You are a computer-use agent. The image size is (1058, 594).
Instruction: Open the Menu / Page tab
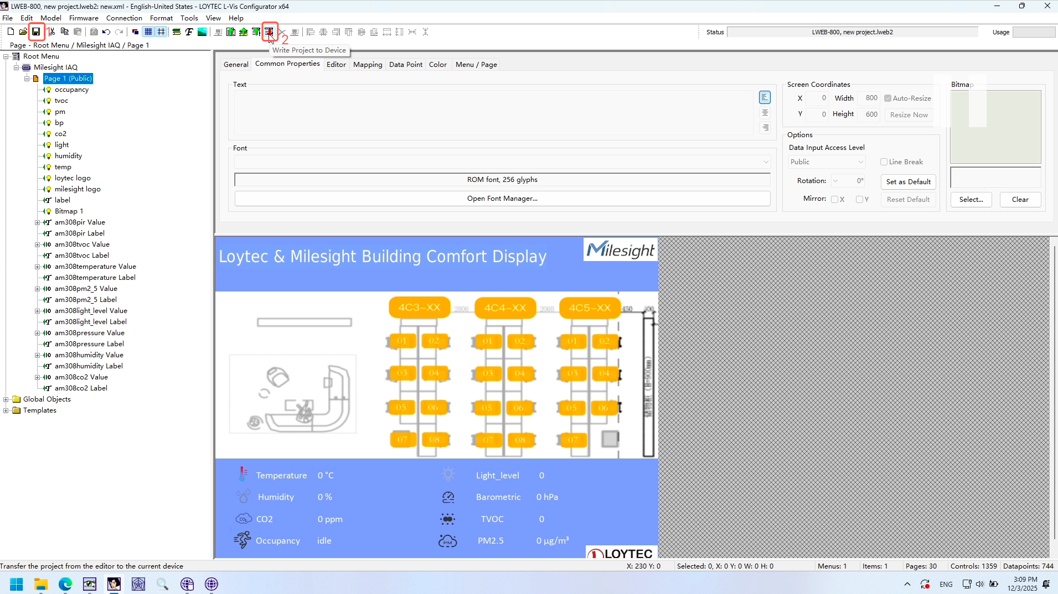tap(476, 65)
